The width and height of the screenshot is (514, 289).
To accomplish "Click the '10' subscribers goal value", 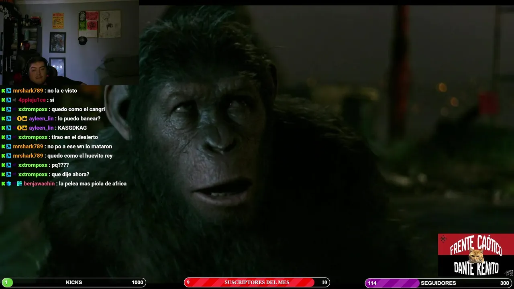I will coord(324,283).
